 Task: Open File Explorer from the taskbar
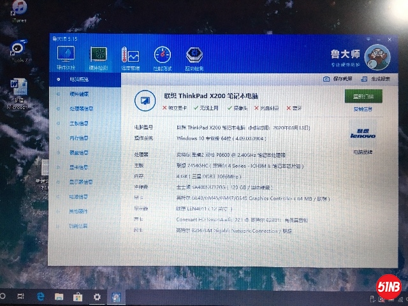59,296
